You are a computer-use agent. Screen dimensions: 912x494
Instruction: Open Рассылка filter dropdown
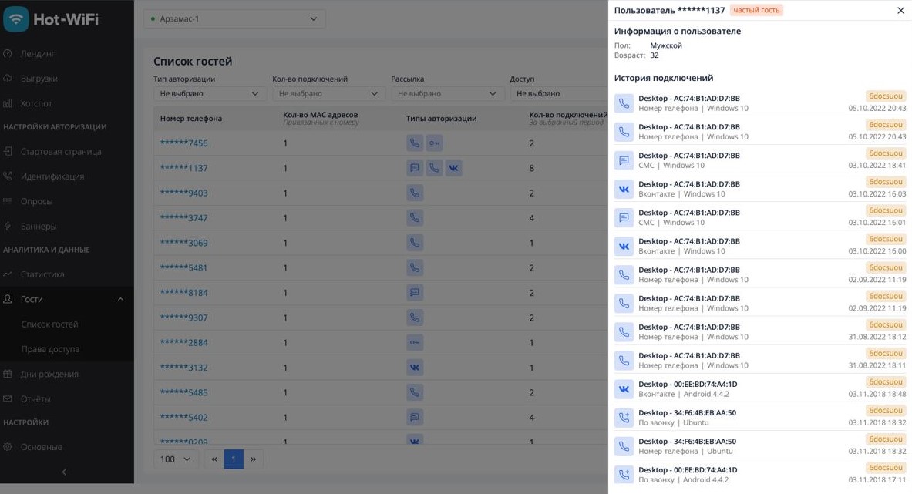click(447, 93)
